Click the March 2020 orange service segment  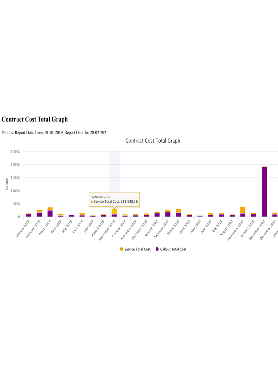[179, 211]
